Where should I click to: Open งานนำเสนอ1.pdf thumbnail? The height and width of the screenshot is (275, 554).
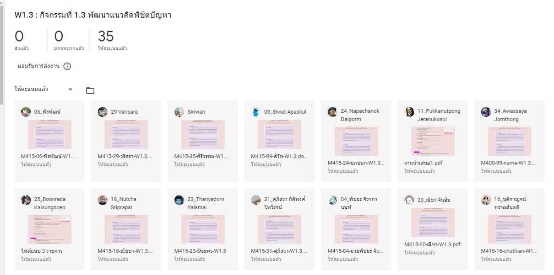433,141
